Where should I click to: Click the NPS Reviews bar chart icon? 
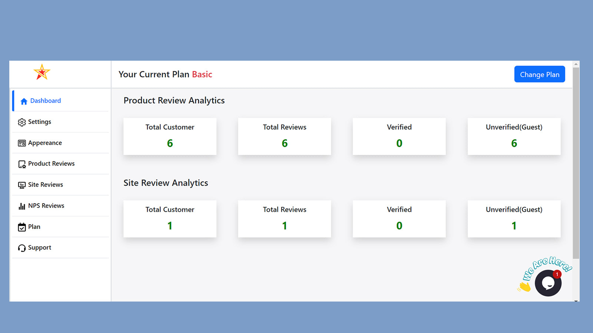coord(22,206)
